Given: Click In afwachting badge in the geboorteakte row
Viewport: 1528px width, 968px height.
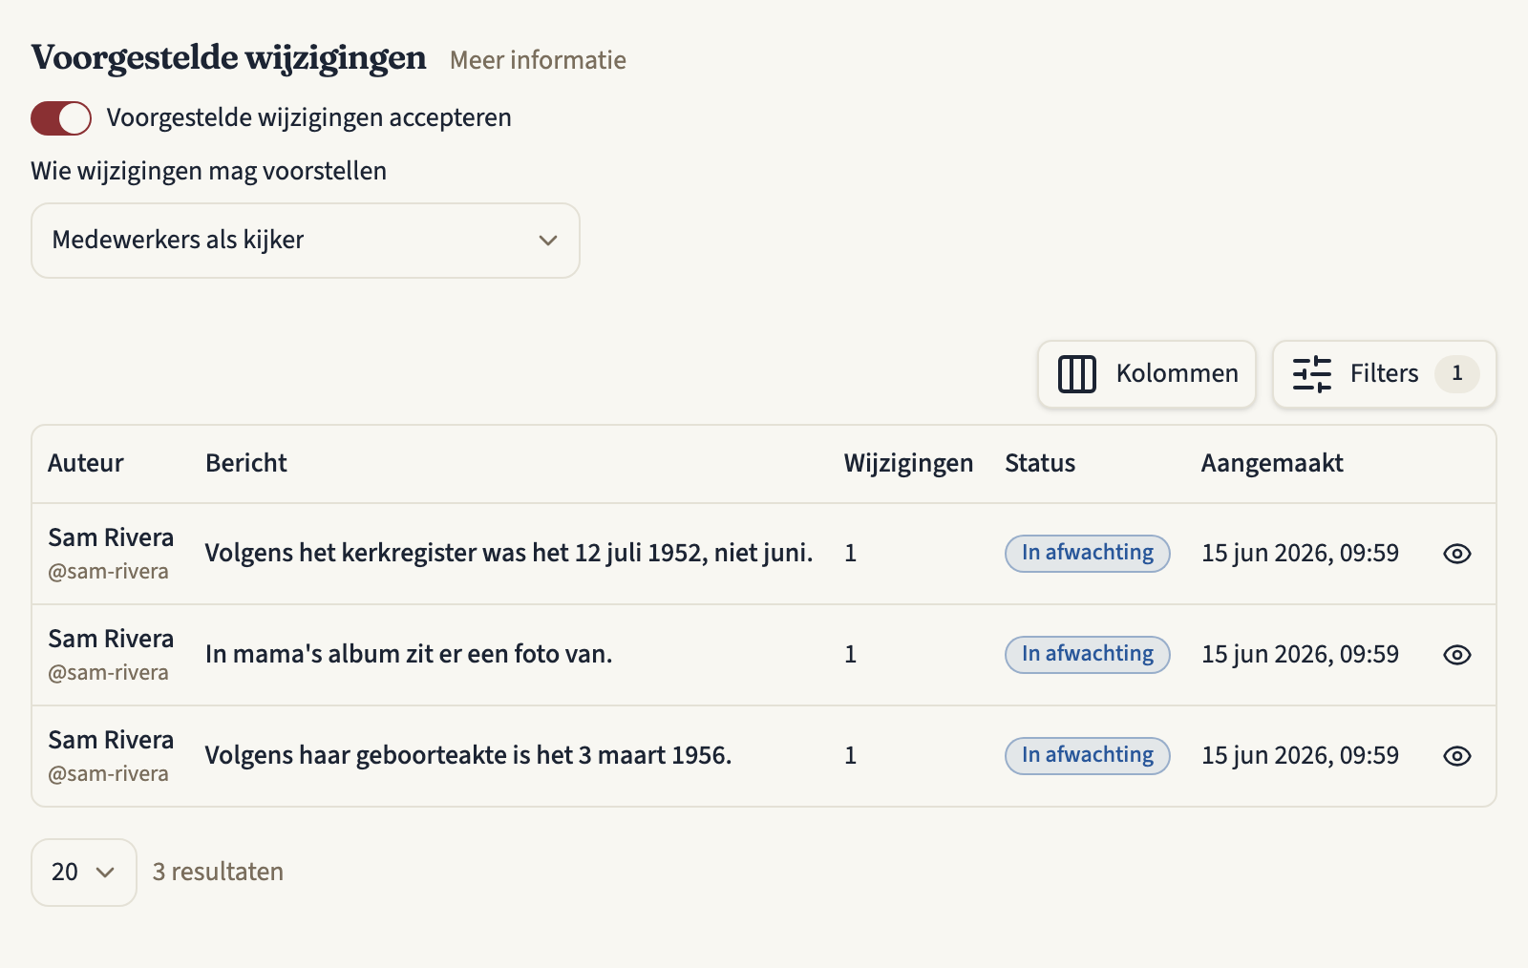Looking at the screenshot, I should [1088, 756].
